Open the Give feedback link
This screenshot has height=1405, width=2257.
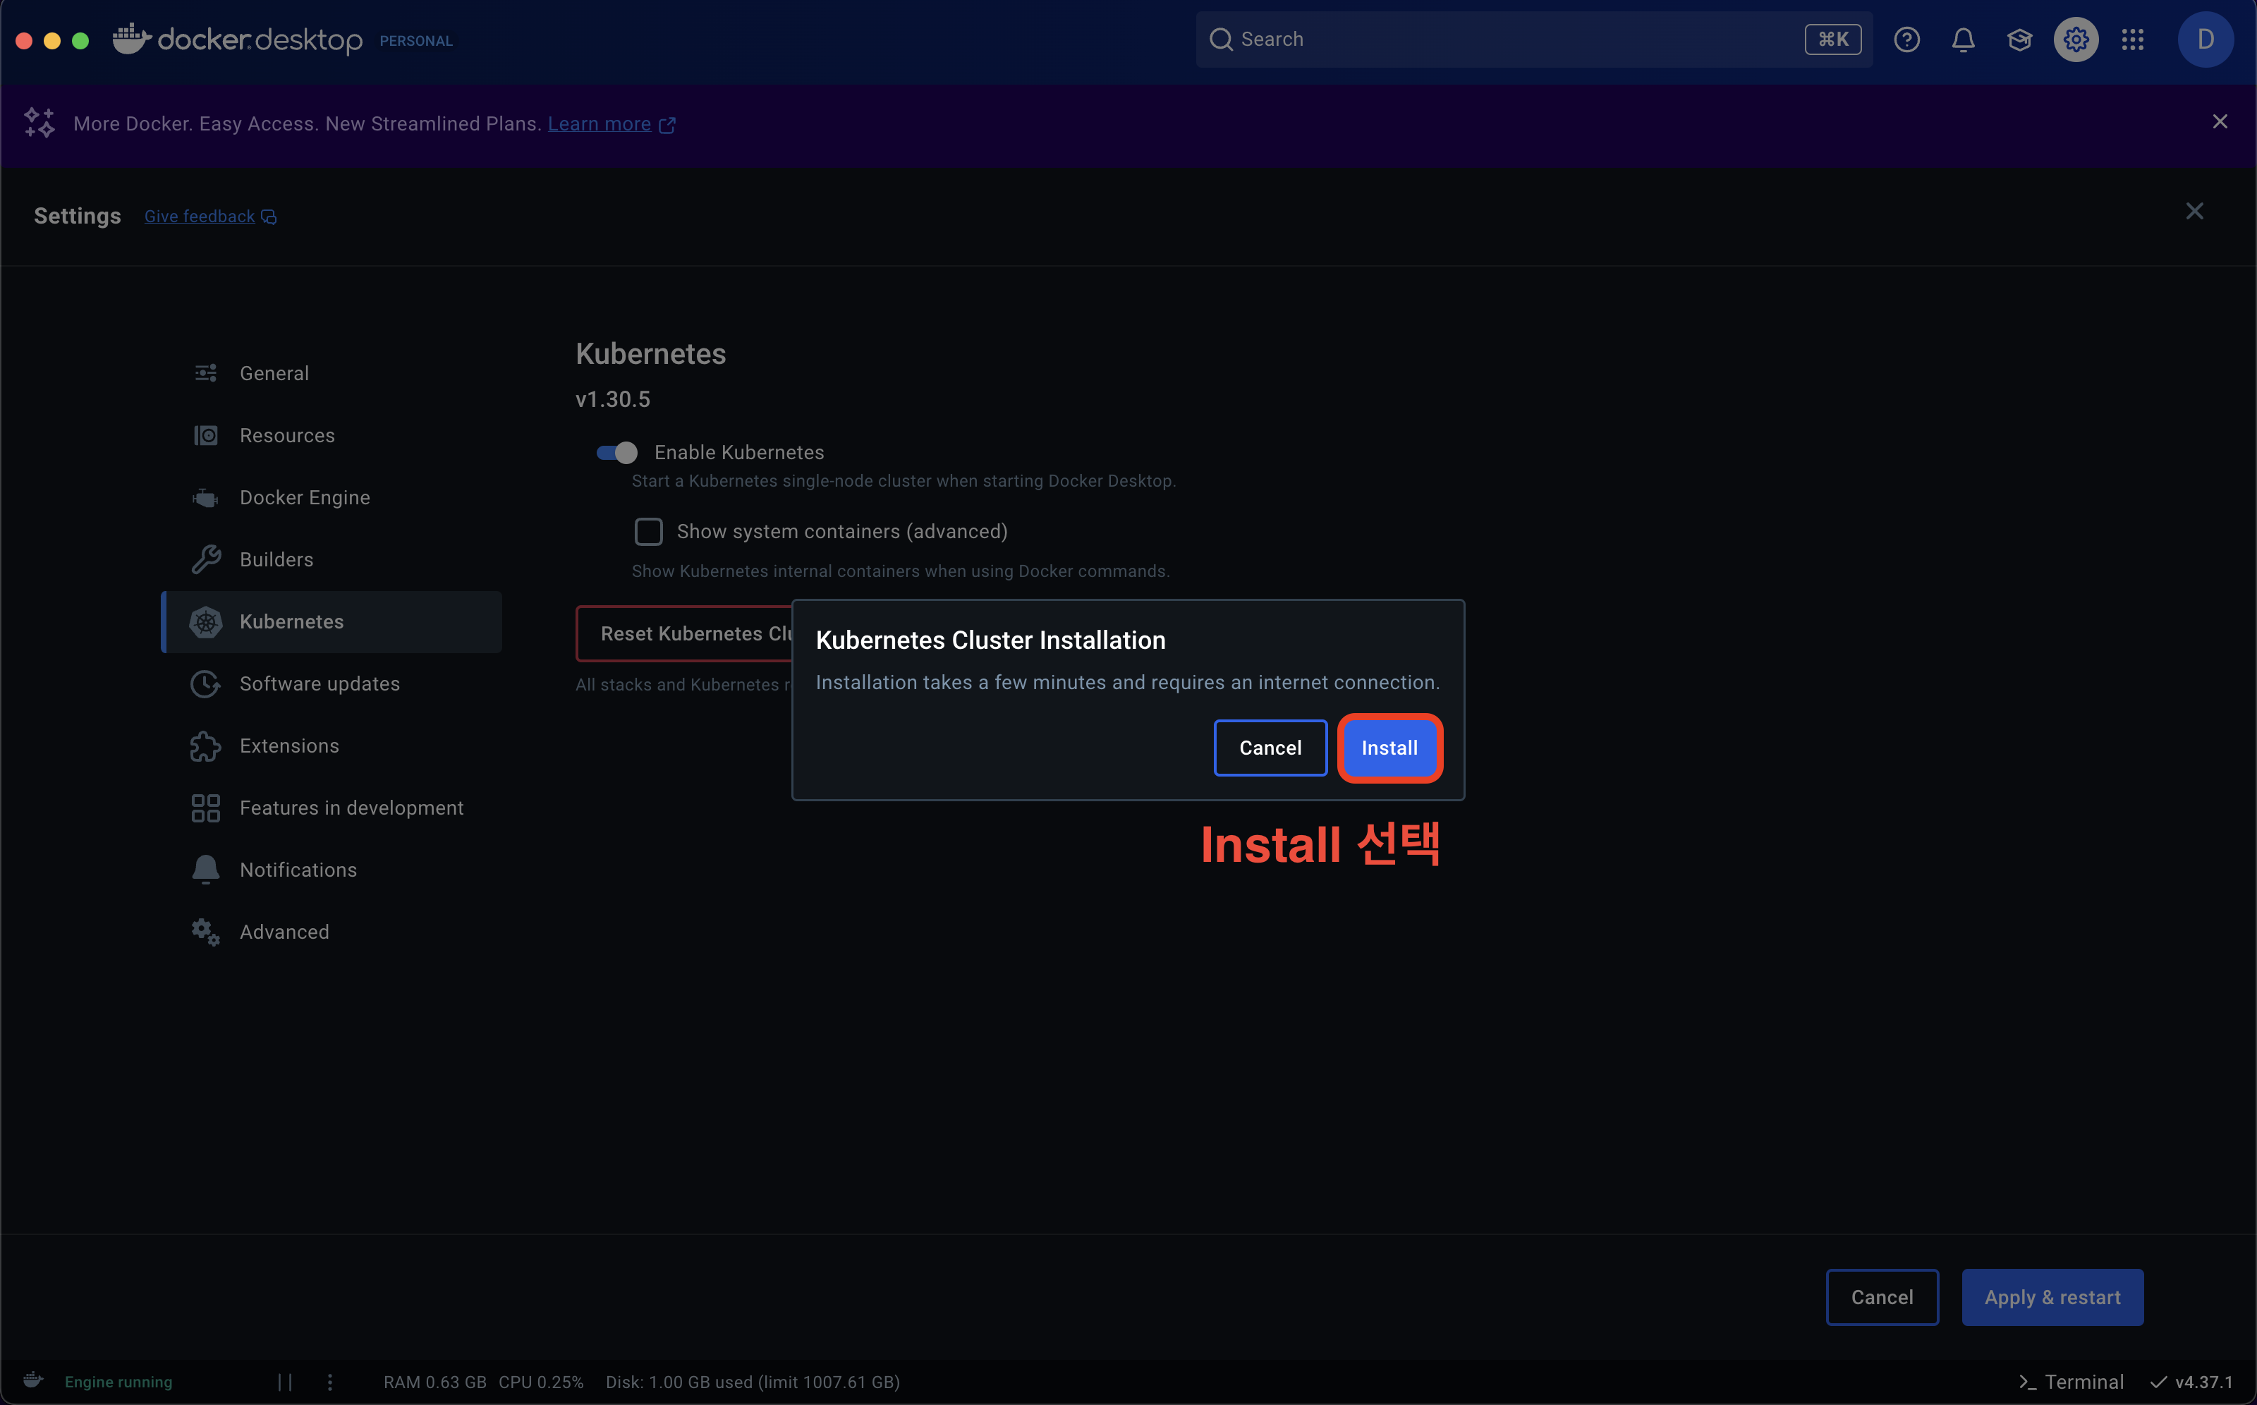[200, 217]
